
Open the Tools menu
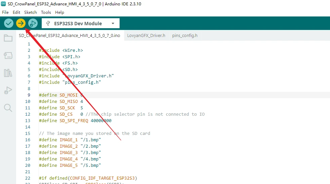point(46,12)
